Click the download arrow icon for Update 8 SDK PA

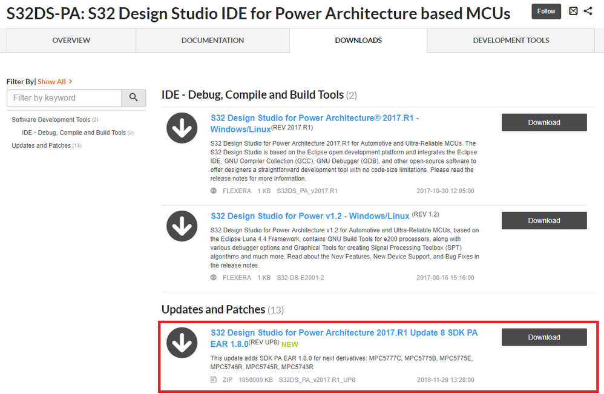coord(182,343)
